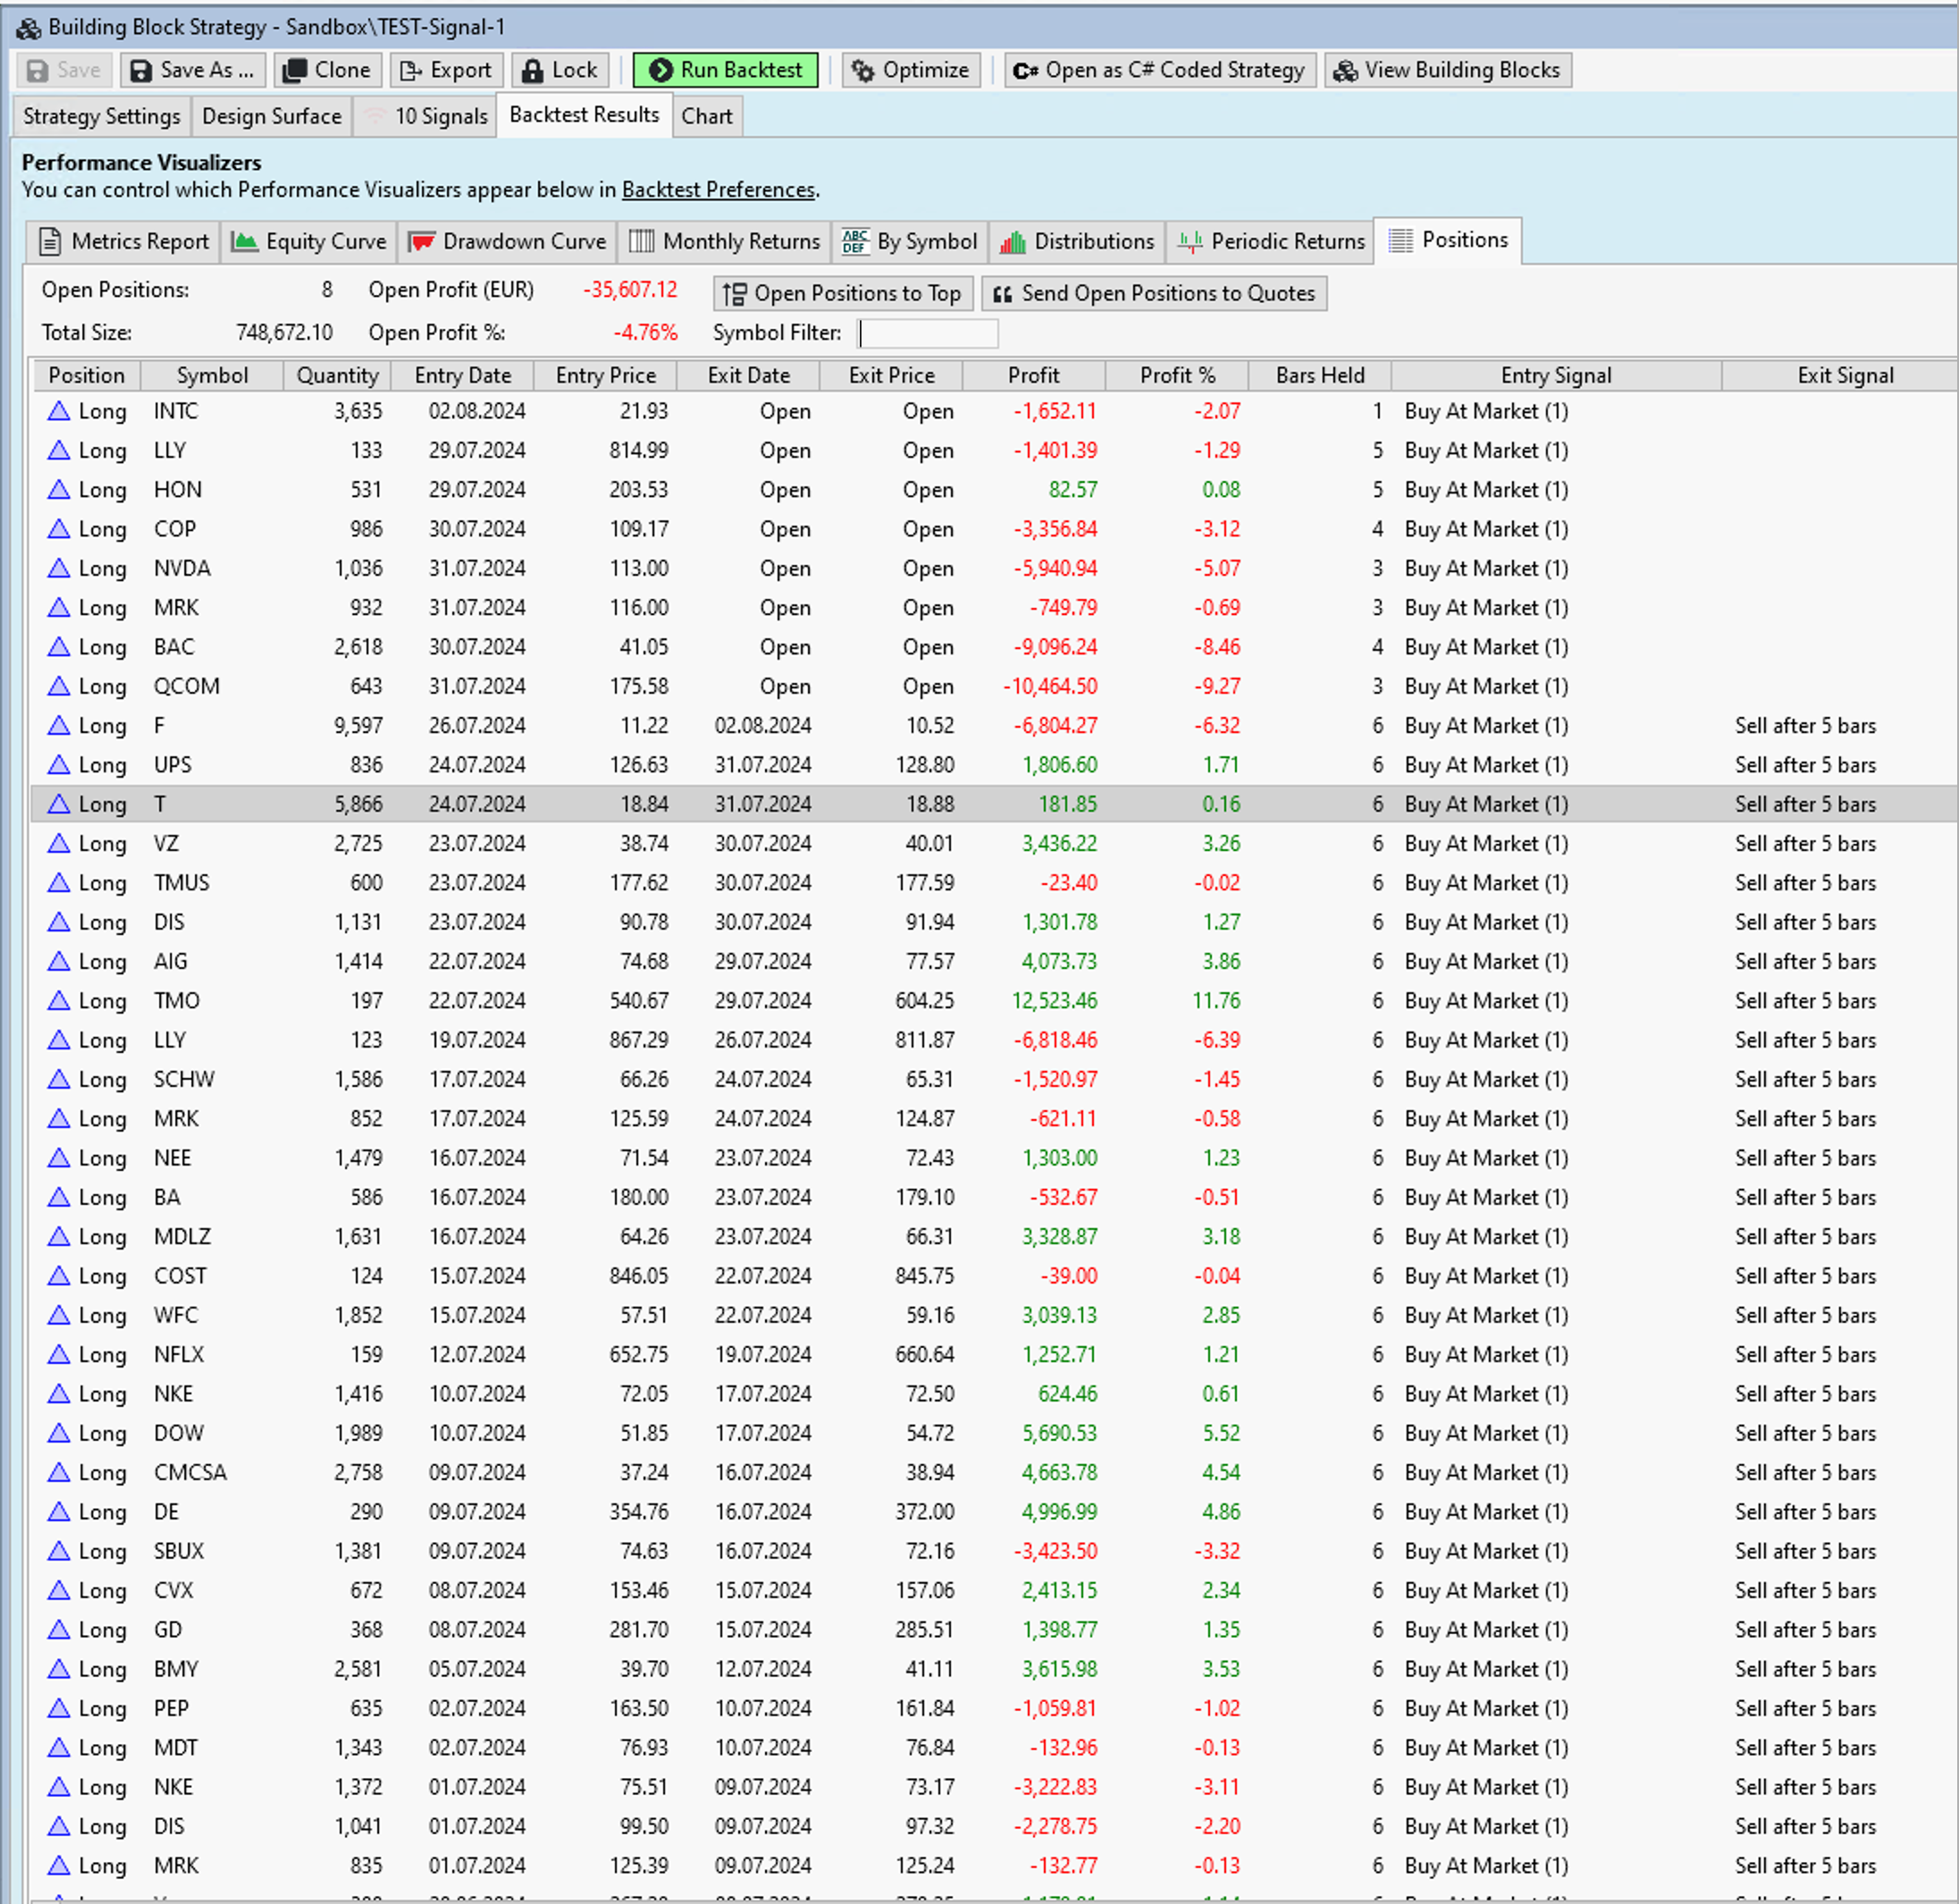Open the By Symbol visualizer
The height and width of the screenshot is (1904, 1959).
click(x=910, y=241)
